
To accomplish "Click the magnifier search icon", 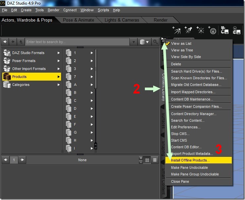I will [155, 42].
